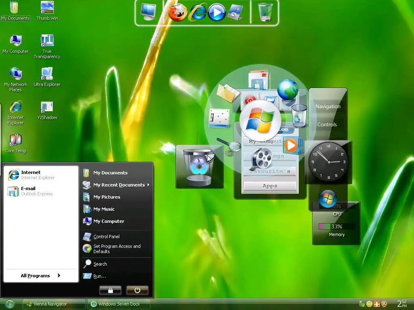The width and height of the screenshot is (414, 310).
Task: Open Set Program Access and Defaults
Action: (x=117, y=249)
